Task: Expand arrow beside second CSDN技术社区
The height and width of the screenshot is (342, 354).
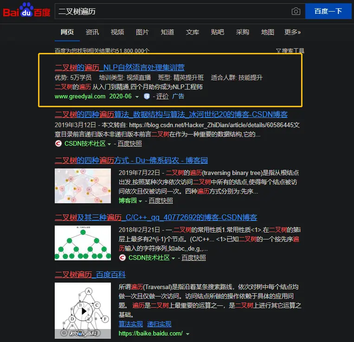Action: [x=174, y=258]
